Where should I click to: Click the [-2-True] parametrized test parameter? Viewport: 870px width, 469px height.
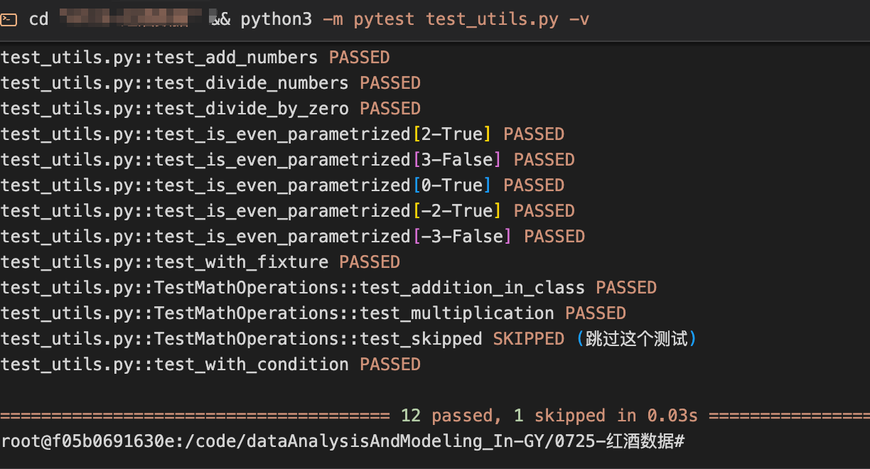457,211
